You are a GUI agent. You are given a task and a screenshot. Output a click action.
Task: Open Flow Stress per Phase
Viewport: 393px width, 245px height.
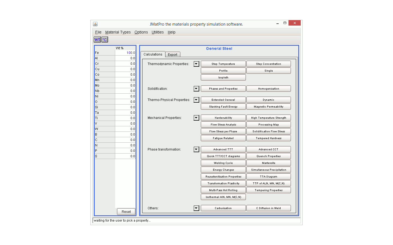click(x=223, y=131)
